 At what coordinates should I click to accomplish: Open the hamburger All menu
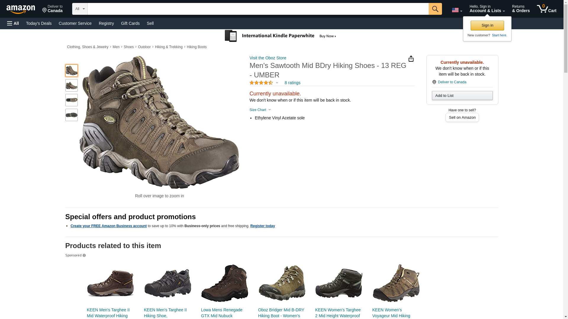pyautogui.click(x=13, y=23)
